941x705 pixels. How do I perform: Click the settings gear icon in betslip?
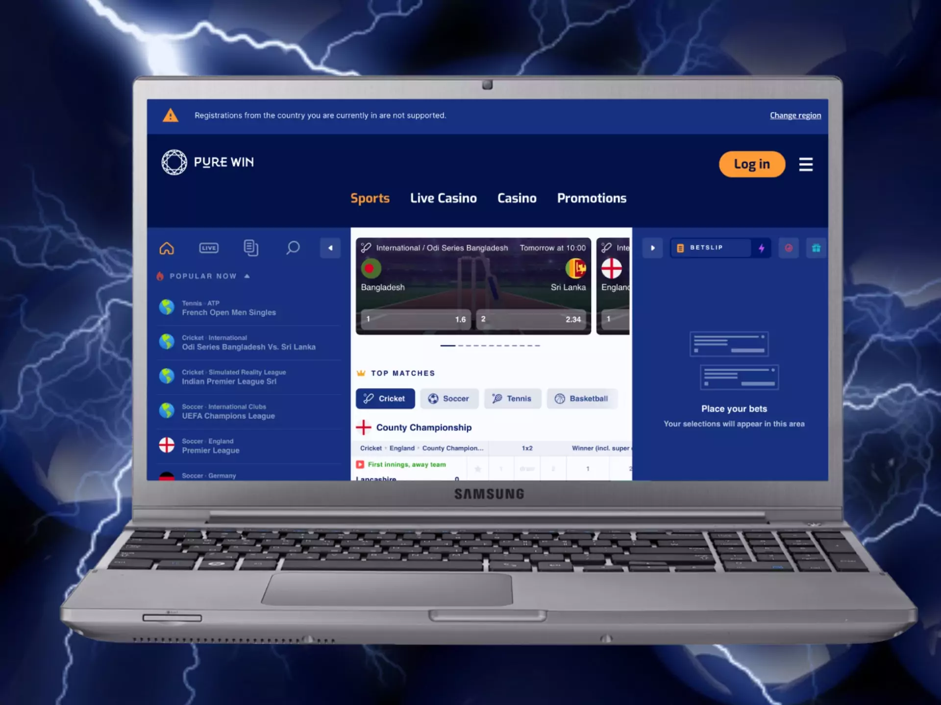coord(789,248)
